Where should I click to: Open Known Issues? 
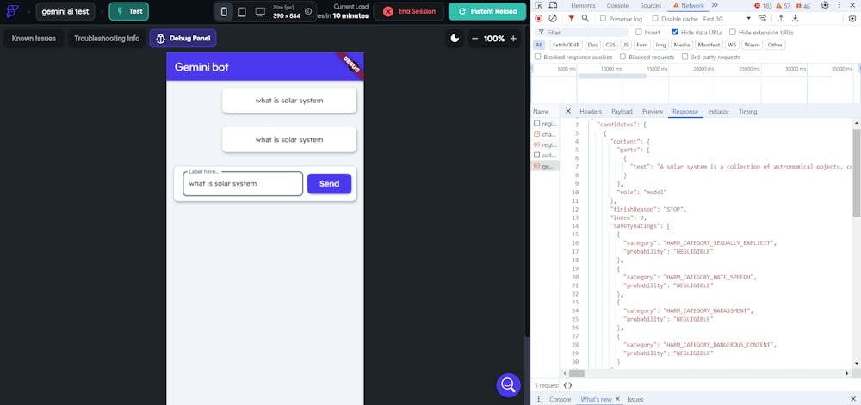34,39
